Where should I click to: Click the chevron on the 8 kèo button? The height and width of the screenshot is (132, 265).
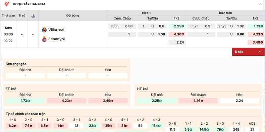pos(259,52)
